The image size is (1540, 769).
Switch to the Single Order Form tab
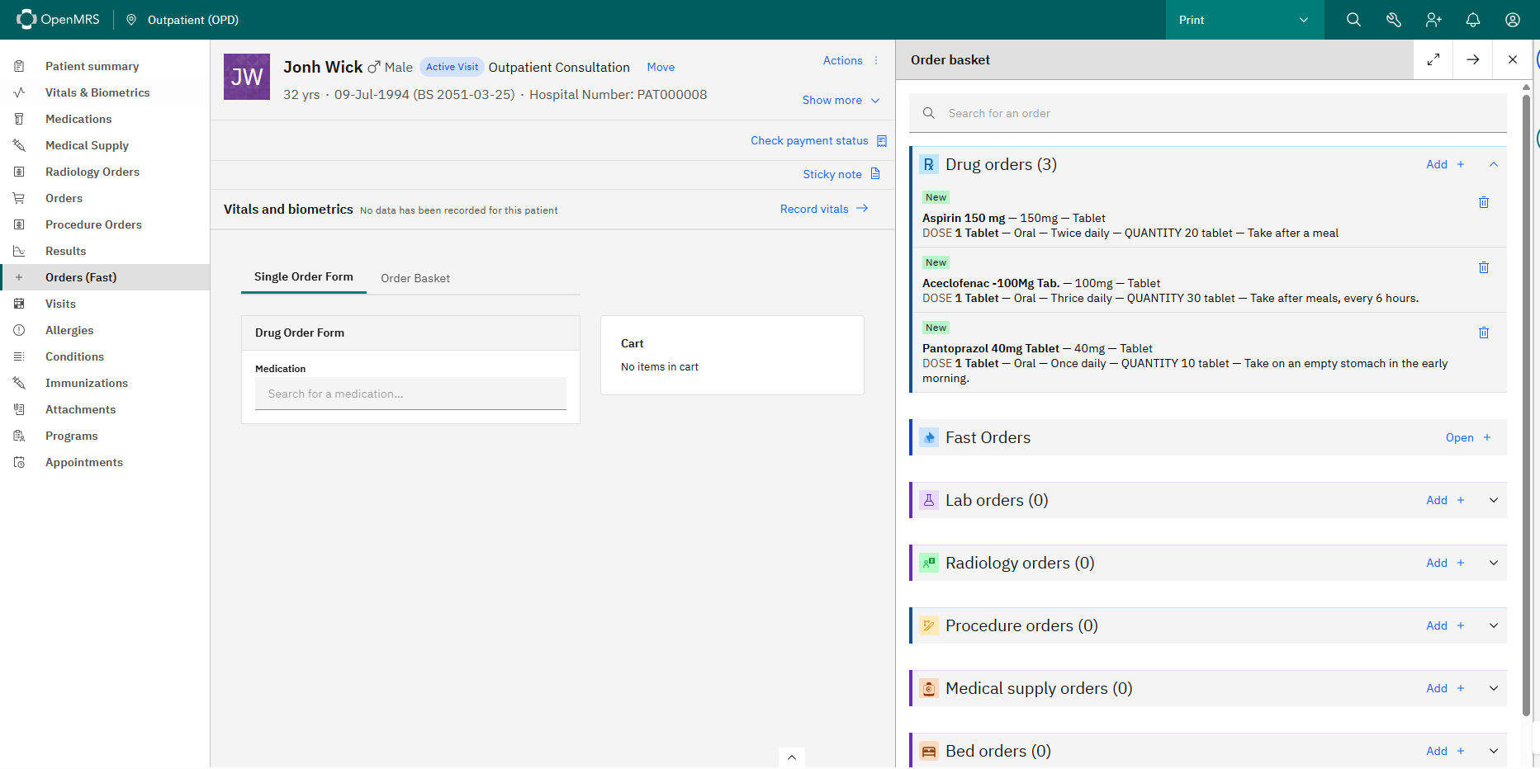[x=304, y=277]
